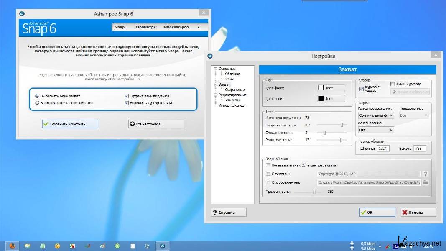The width and height of the screenshot is (446, 251).
Task: Open the "Параметры" menu tab
Action: [145, 27]
